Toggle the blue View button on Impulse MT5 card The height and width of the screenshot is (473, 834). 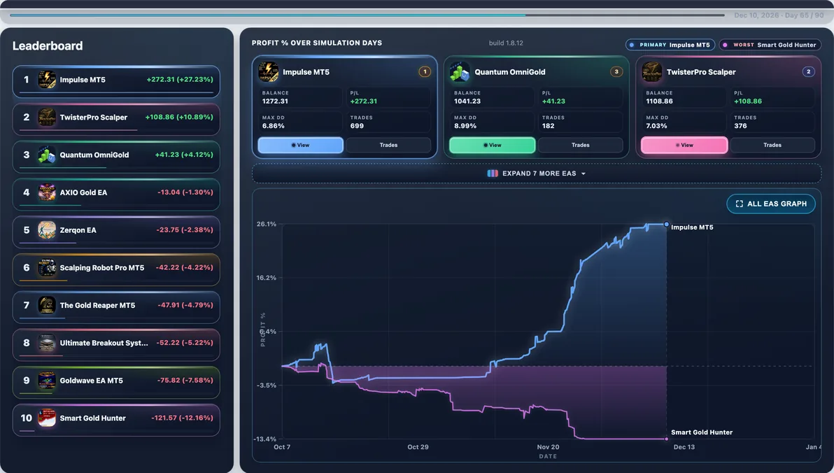tap(301, 146)
